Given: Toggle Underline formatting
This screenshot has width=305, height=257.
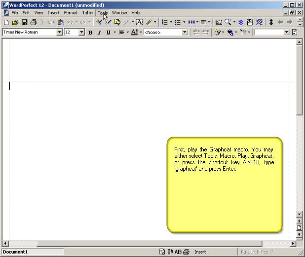Looking at the screenshot, I should coord(109,33).
